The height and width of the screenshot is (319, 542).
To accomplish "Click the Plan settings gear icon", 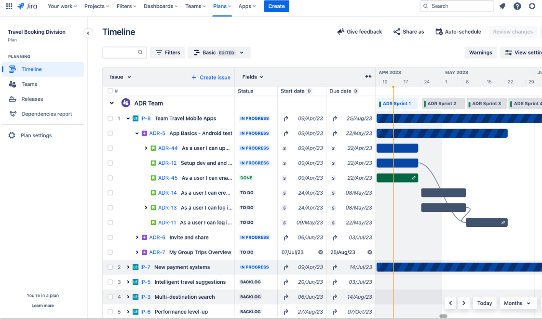I will click(12, 135).
